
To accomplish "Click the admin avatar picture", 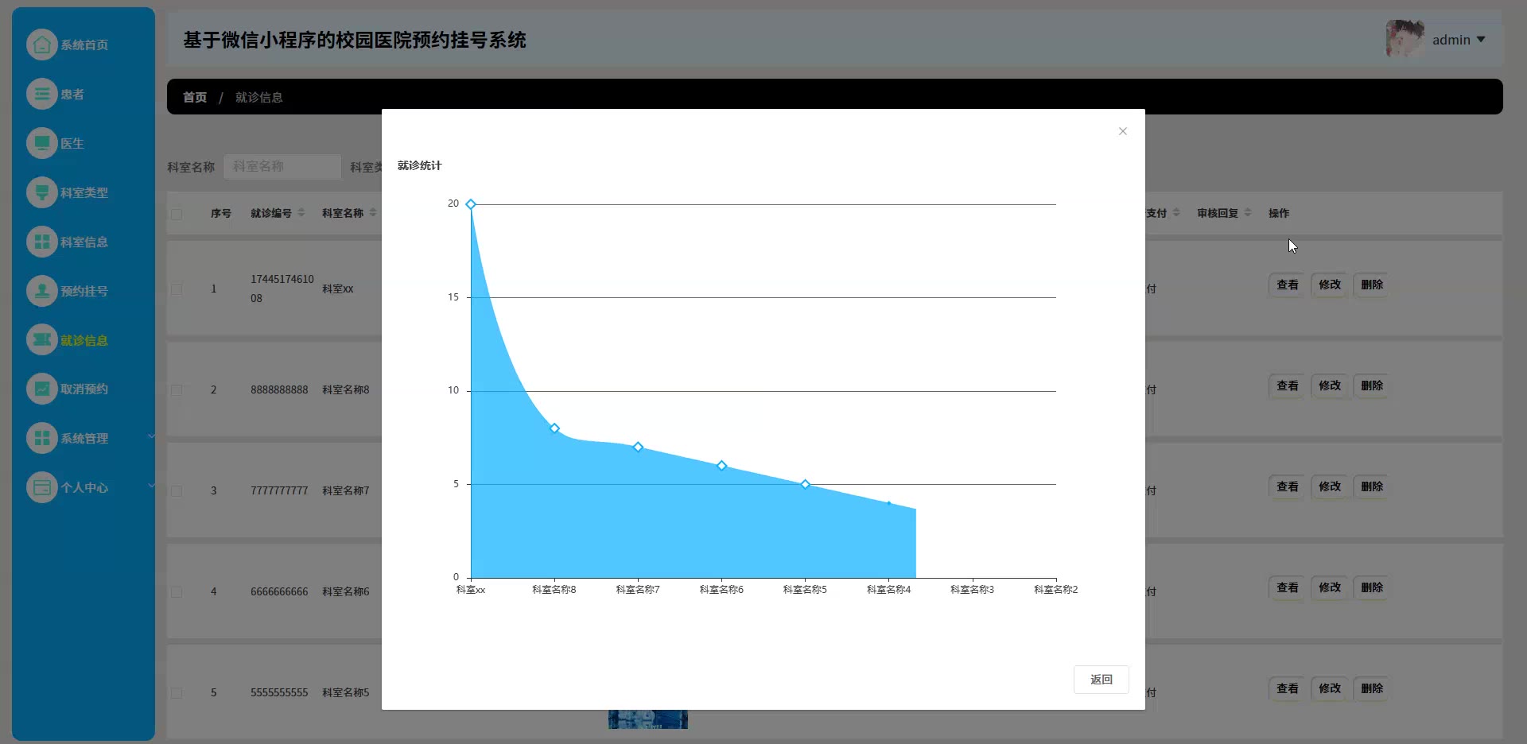I will (x=1405, y=39).
